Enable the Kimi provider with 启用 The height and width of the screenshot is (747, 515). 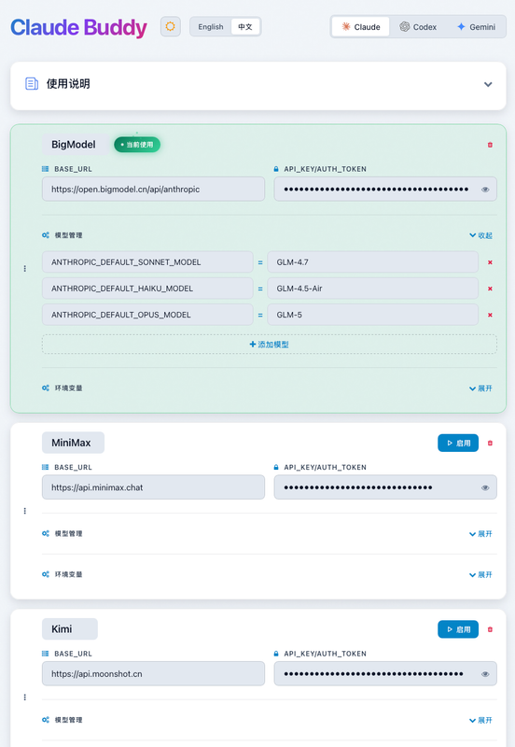(458, 629)
